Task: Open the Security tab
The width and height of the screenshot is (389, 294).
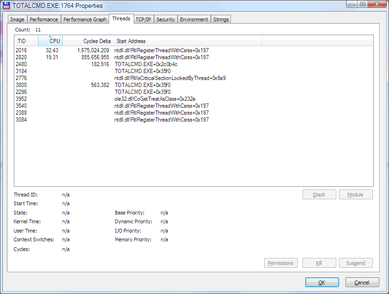Action: click(166, 19)
